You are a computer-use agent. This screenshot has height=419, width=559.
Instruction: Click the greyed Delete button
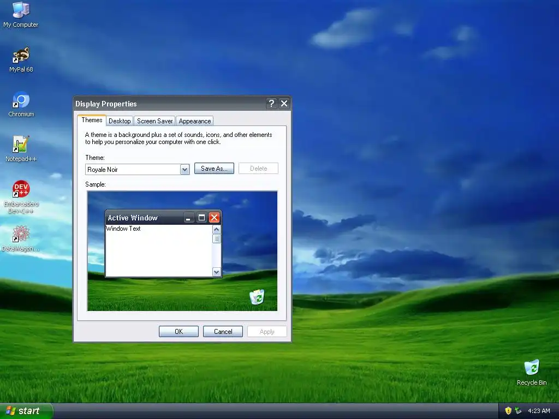[258, 169]
